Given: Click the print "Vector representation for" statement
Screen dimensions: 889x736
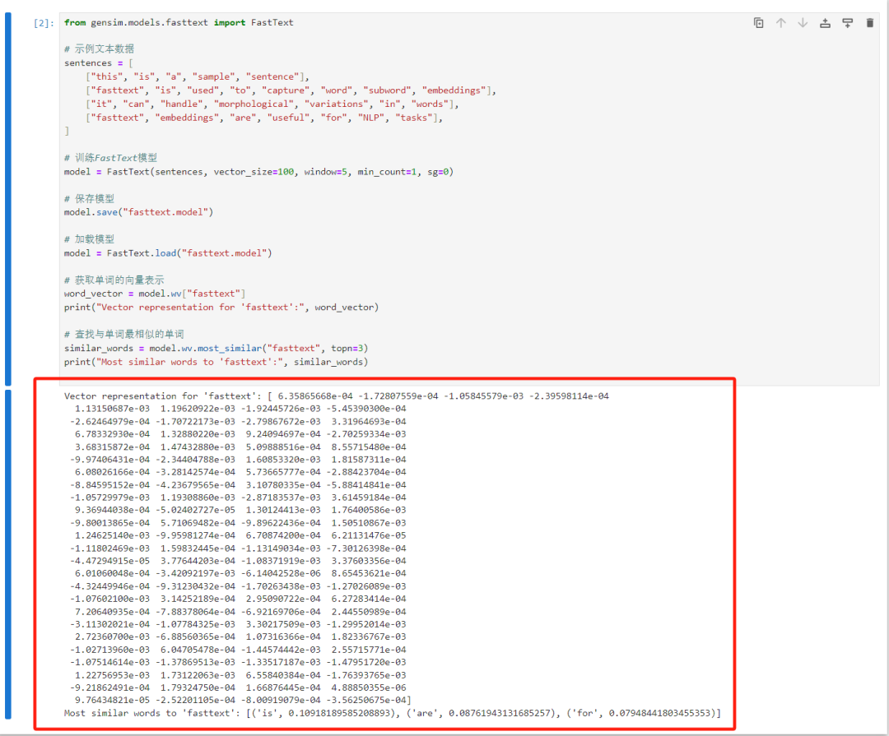Looking at the screenshot, I should [x=221, y=307].
